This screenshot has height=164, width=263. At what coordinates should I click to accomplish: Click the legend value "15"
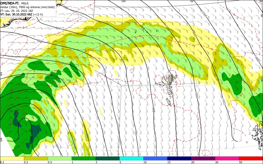tap(169, 162)
